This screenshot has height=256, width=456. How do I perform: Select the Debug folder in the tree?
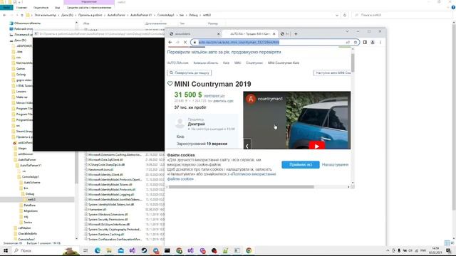[30, 194]
